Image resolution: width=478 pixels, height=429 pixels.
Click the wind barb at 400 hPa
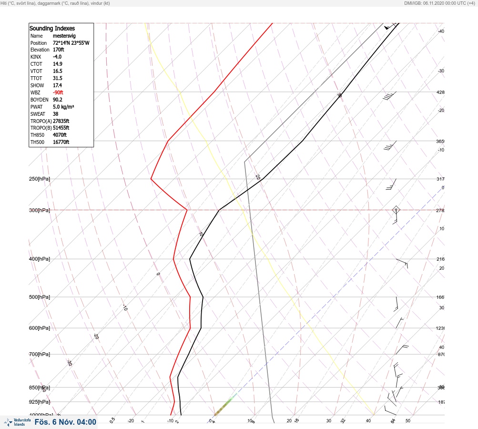click(x=402, y=263)
